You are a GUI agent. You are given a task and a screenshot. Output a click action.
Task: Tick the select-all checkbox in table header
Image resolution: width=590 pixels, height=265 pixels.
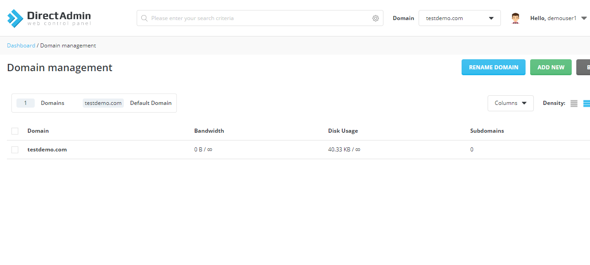(x=15, y=131)
